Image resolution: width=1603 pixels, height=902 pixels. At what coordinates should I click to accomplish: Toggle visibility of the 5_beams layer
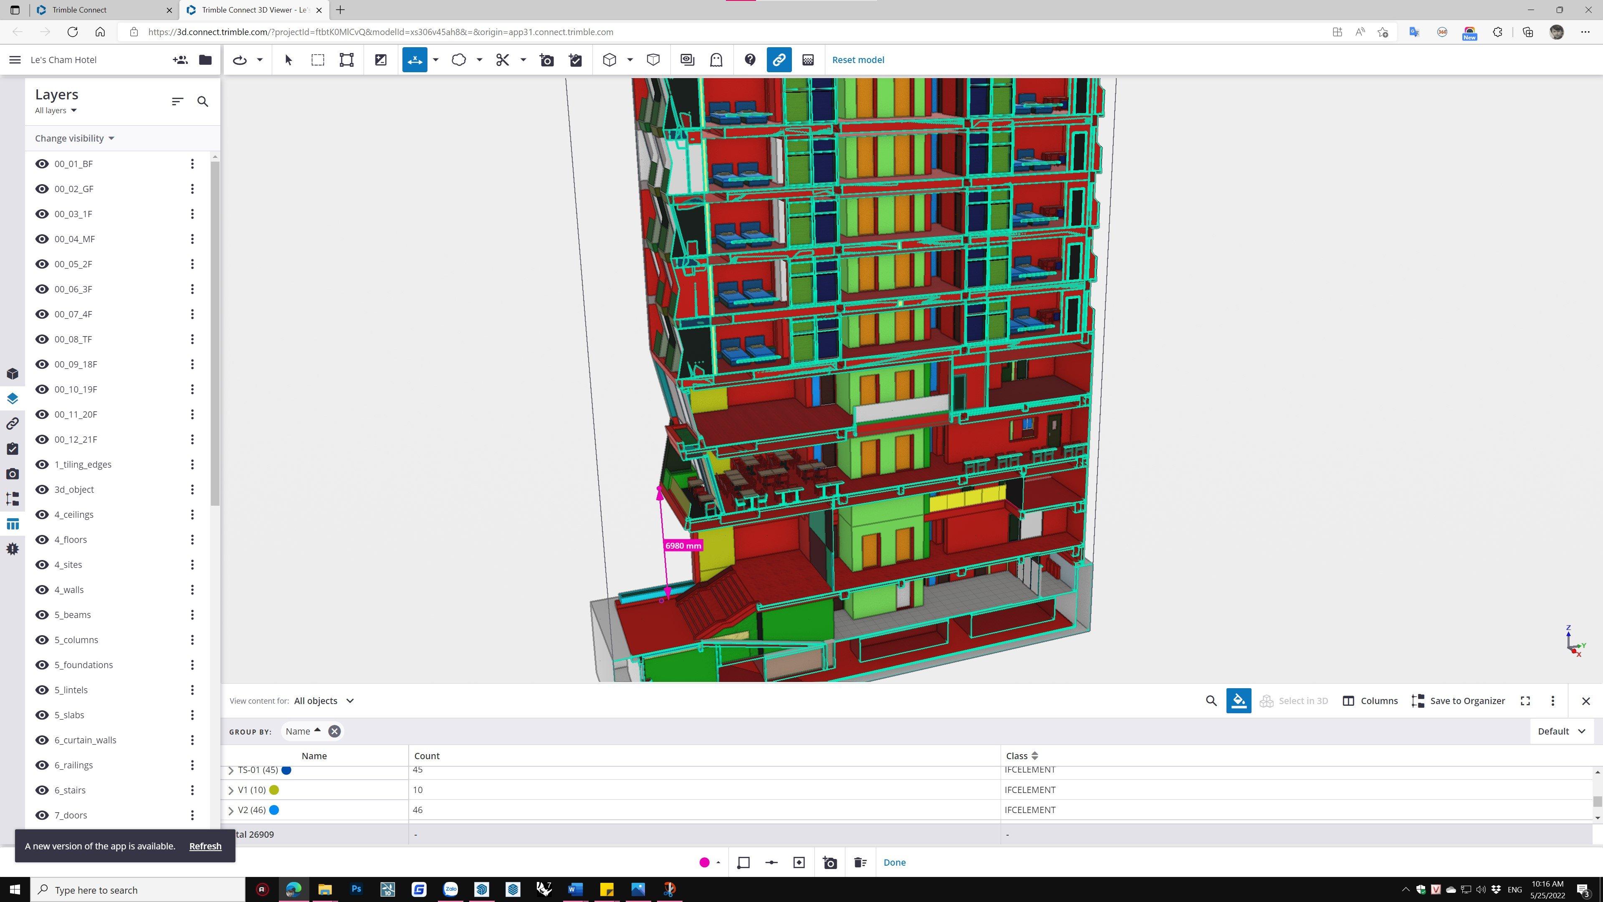(42, 614)
